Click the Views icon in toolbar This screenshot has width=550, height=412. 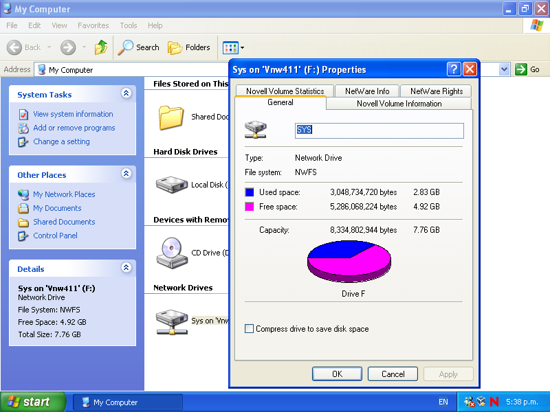pyautogui.click(x=230, y=47)
